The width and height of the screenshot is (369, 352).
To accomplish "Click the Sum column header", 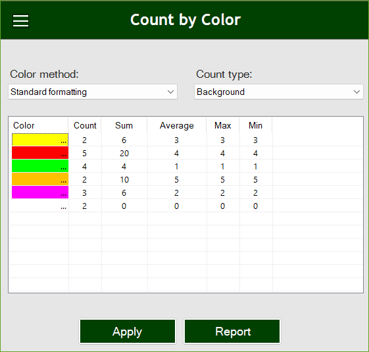I will (x=124, y=125).
